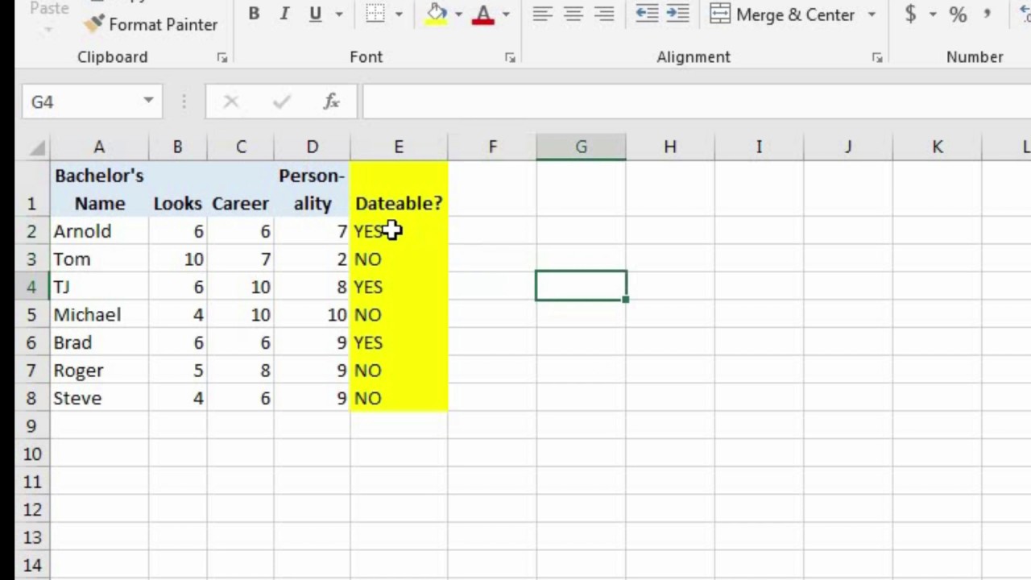Select the Bachelor's Name header cell
Image resolution: width=1031 pixels, height=580 pixels.
pyautogui.click(x=99, y=189)
